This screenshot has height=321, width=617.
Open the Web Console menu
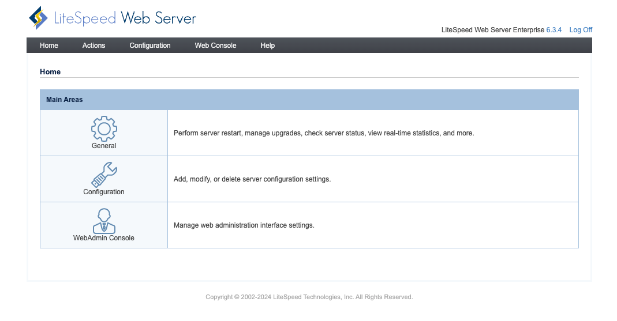[x=215, y=46]
